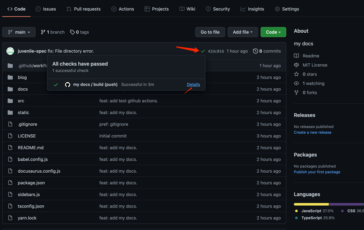Open the Code tab
364x230 pixels.
coord(16,9)
